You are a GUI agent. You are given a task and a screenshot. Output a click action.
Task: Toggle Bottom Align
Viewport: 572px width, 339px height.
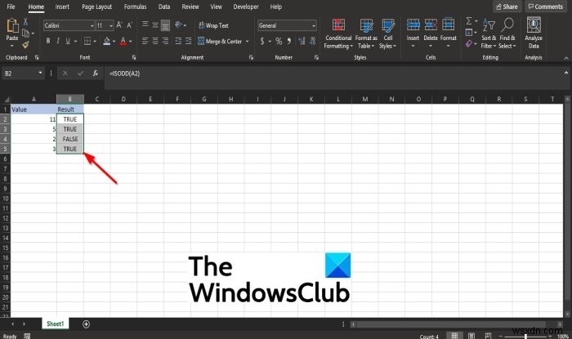click(165, 25)
